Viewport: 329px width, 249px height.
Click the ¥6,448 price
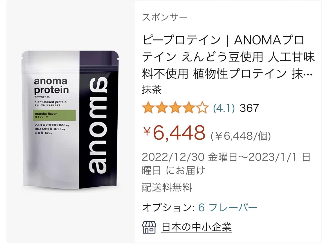pyautogui.click(x=174, y=133)
